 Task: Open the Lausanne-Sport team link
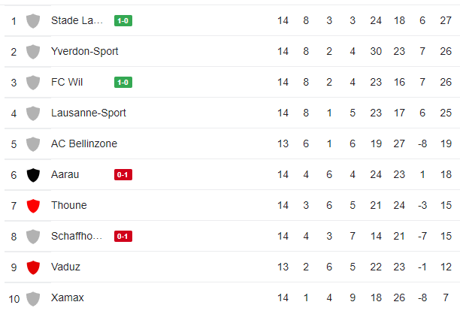88,113
